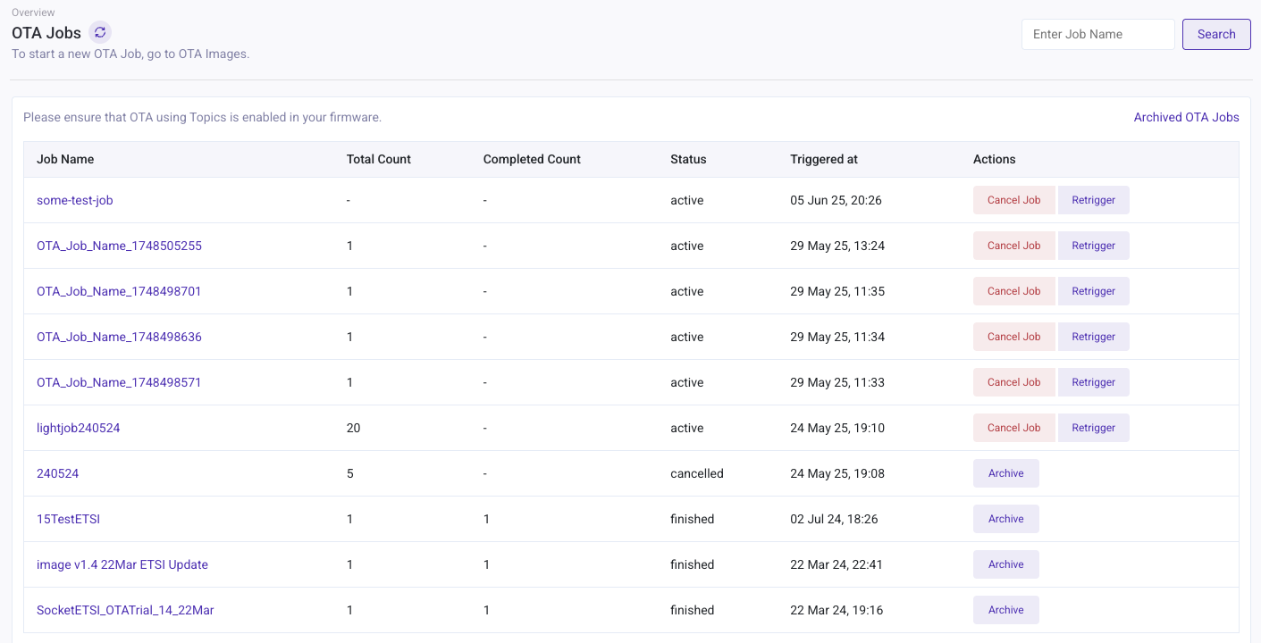Retrigger the lightjob240524 job
This screenshot has width=1261, height=643.
[x=1093, y=428]
